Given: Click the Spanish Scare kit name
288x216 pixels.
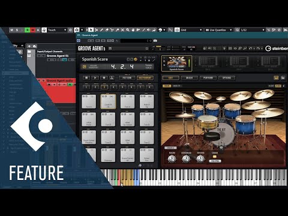Looking at the screenshot, I should 95,59.
